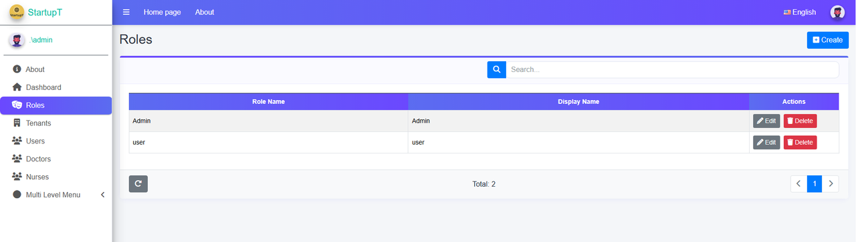Click Admin in Role Name column
Image resolution: width=856 pixels, height=242 pixels.
(142, 121)
